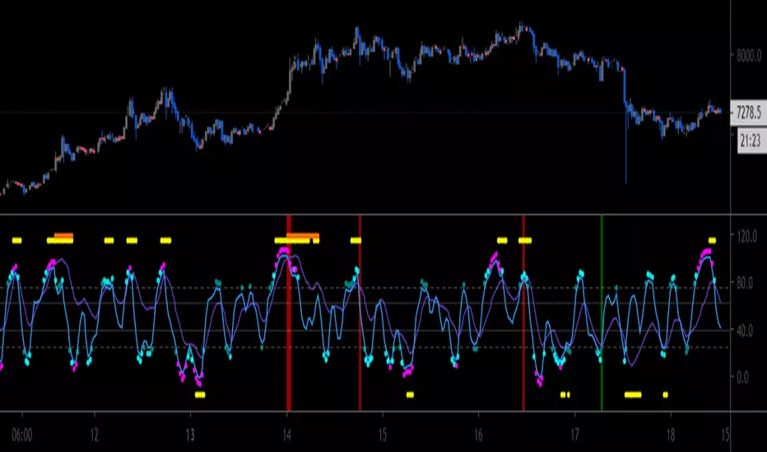Select date 17 on time axis
The image size is (767, 452).
574,435
